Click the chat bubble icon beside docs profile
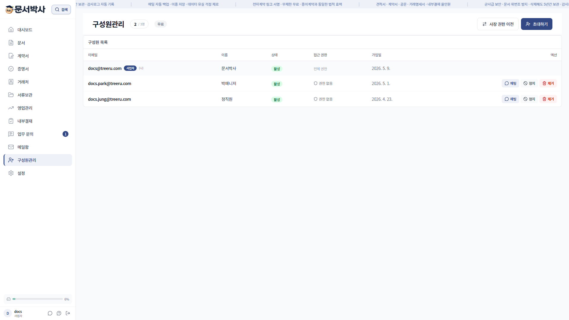The image size is (569, 320). click(50, 313)
